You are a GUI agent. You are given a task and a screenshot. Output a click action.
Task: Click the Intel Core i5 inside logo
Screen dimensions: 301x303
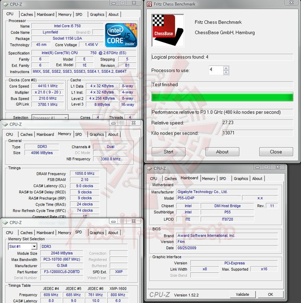121,35
